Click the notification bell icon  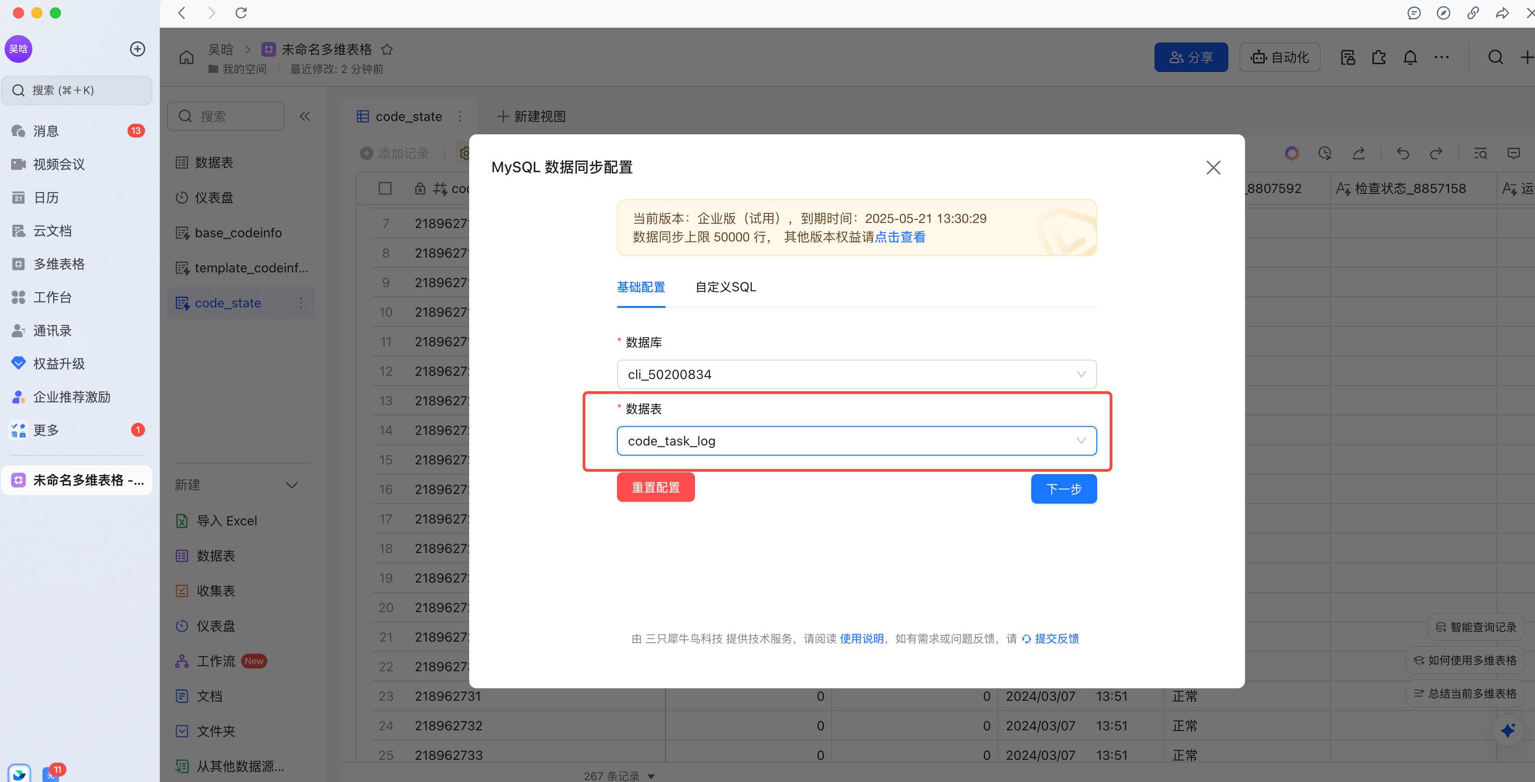(x=1410, y=58)
